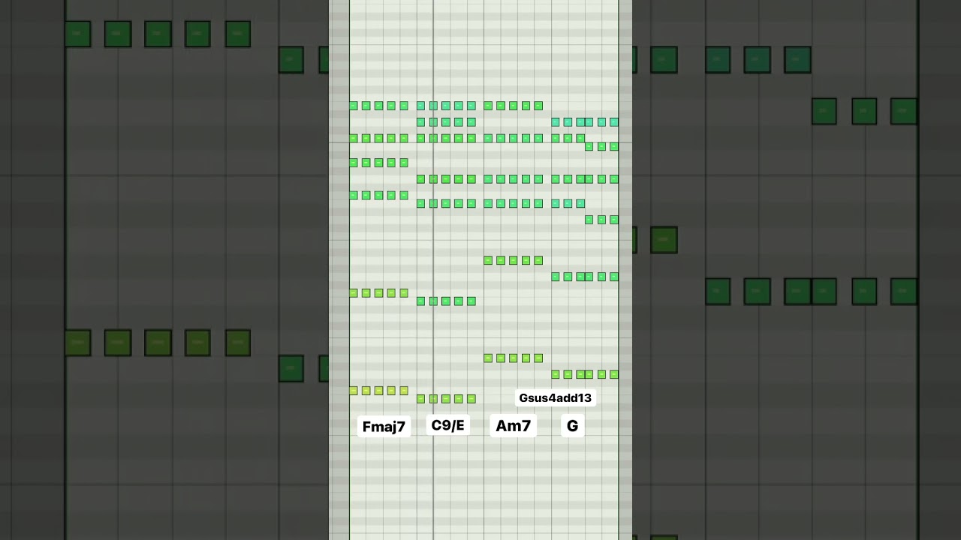Click the Fmaj7 chord label
This screenshot has height=540, width=961.
coord(384,427)
